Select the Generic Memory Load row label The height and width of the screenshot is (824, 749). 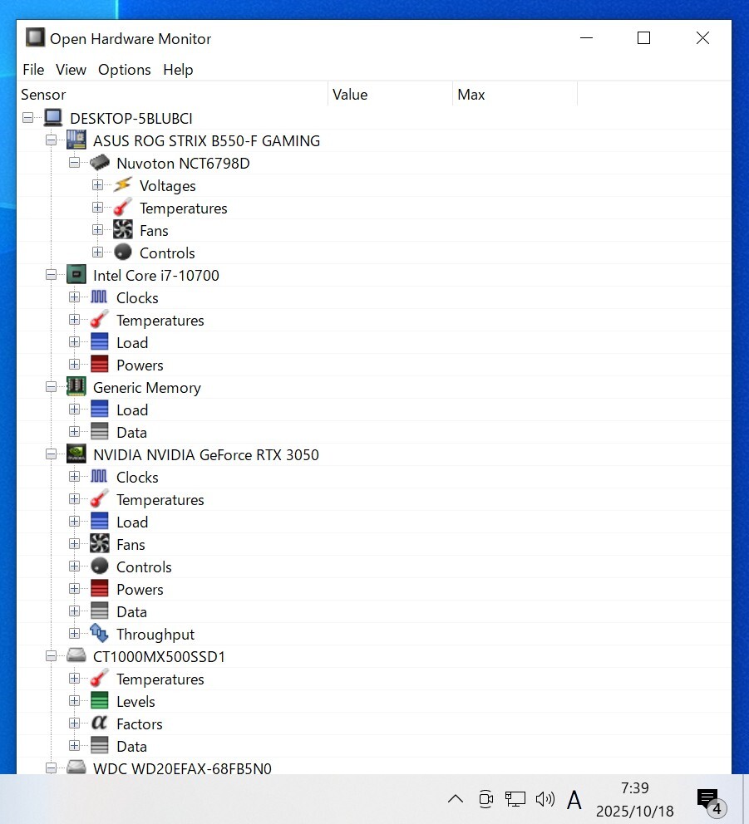click(x=132, y=410)
